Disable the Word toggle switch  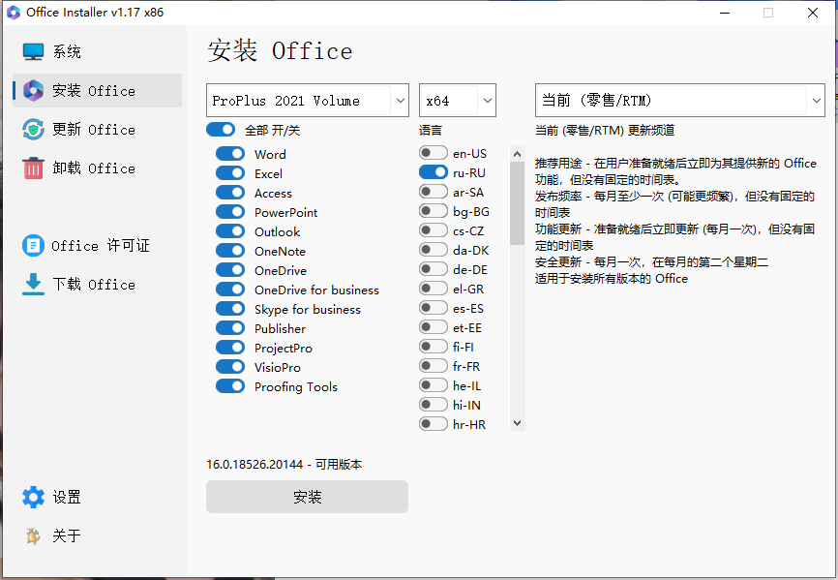pyautogui.click(x=230, y=154)
